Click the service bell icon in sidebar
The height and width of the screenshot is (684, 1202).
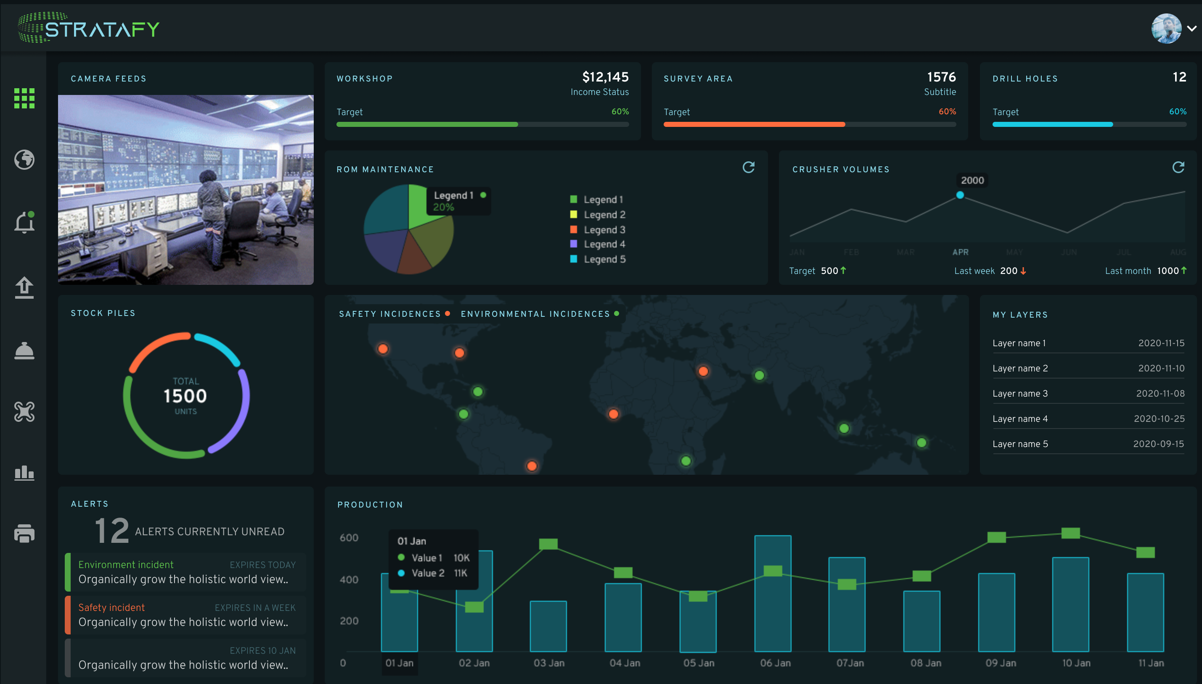[24, 350]
